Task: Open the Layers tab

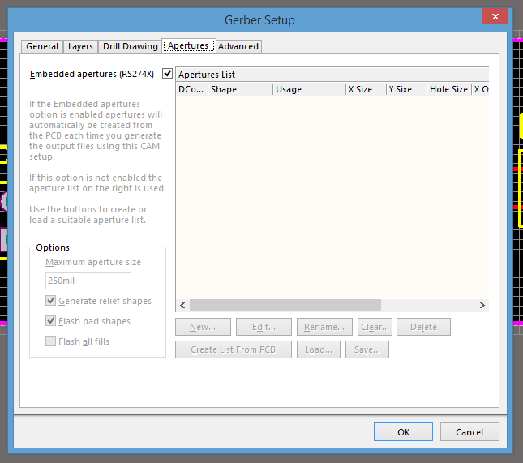Action: pyautogui.click(x=80, y=46)
